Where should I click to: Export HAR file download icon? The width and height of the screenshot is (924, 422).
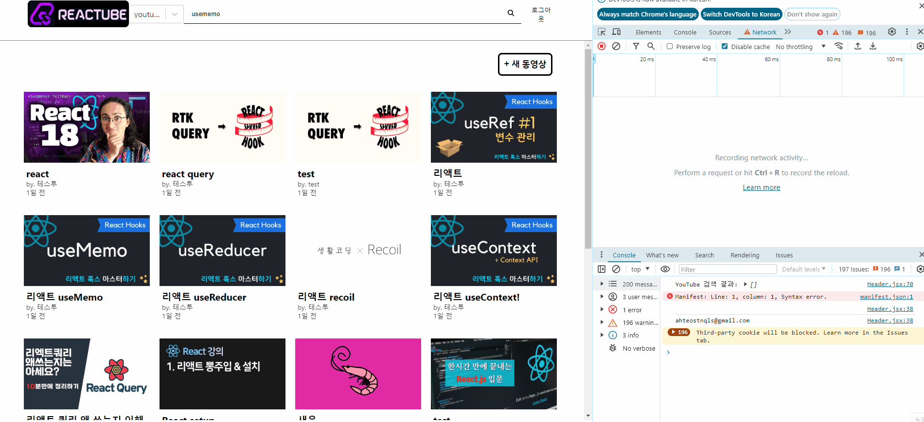(873, 46)
